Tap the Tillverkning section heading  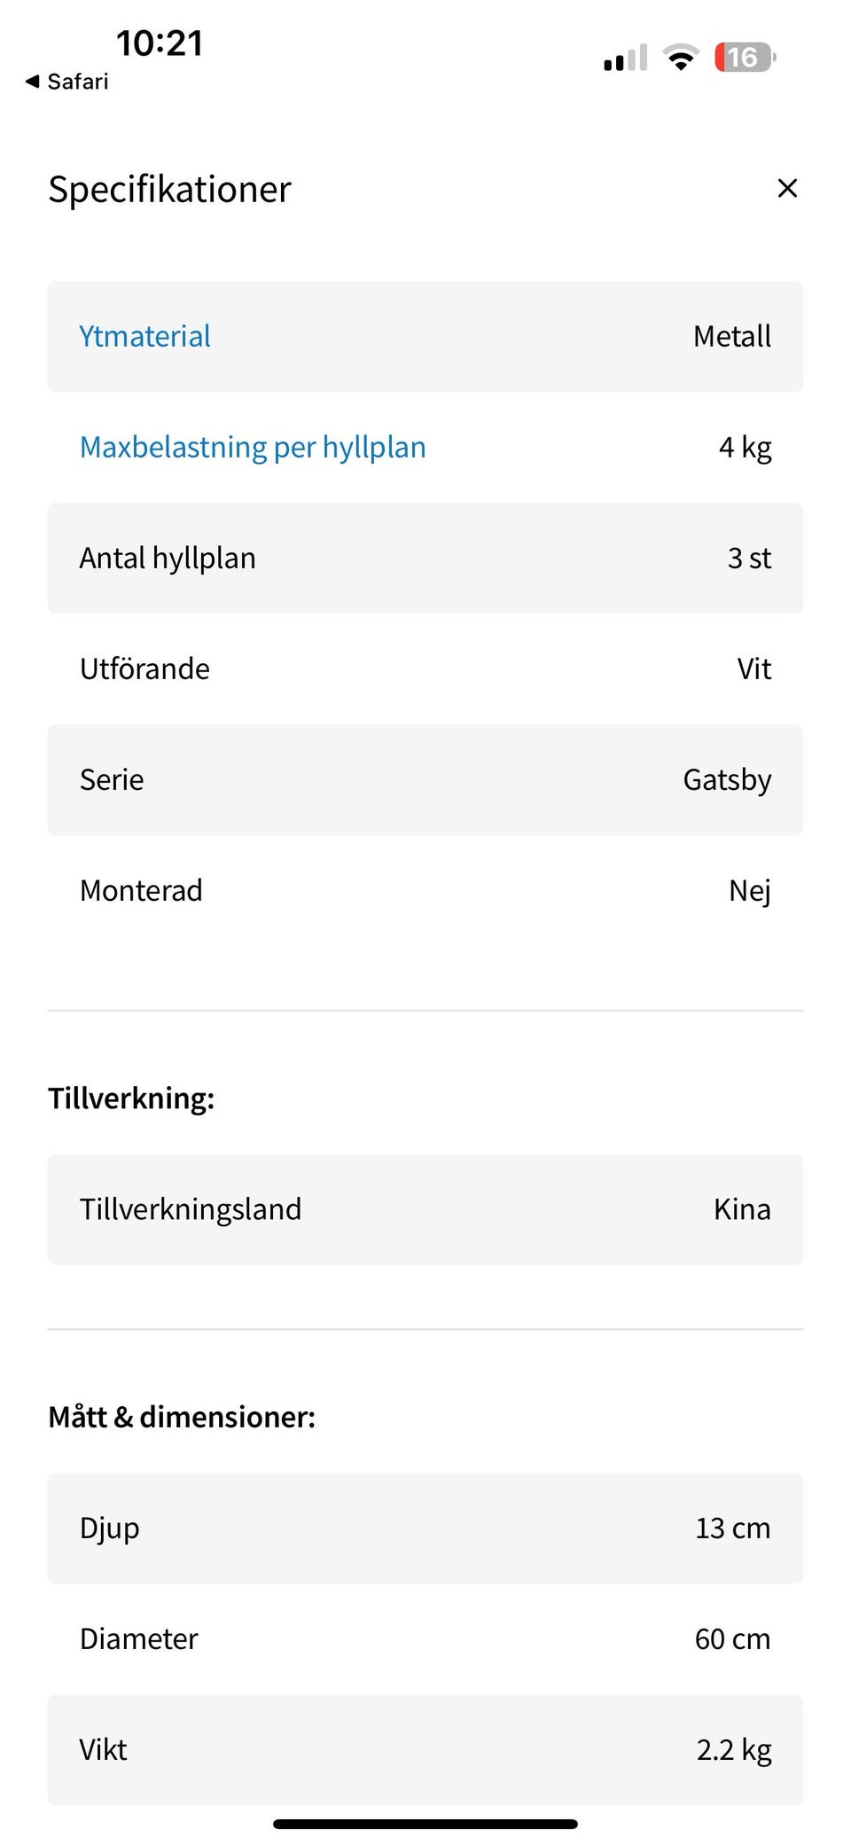(131, 1098)
